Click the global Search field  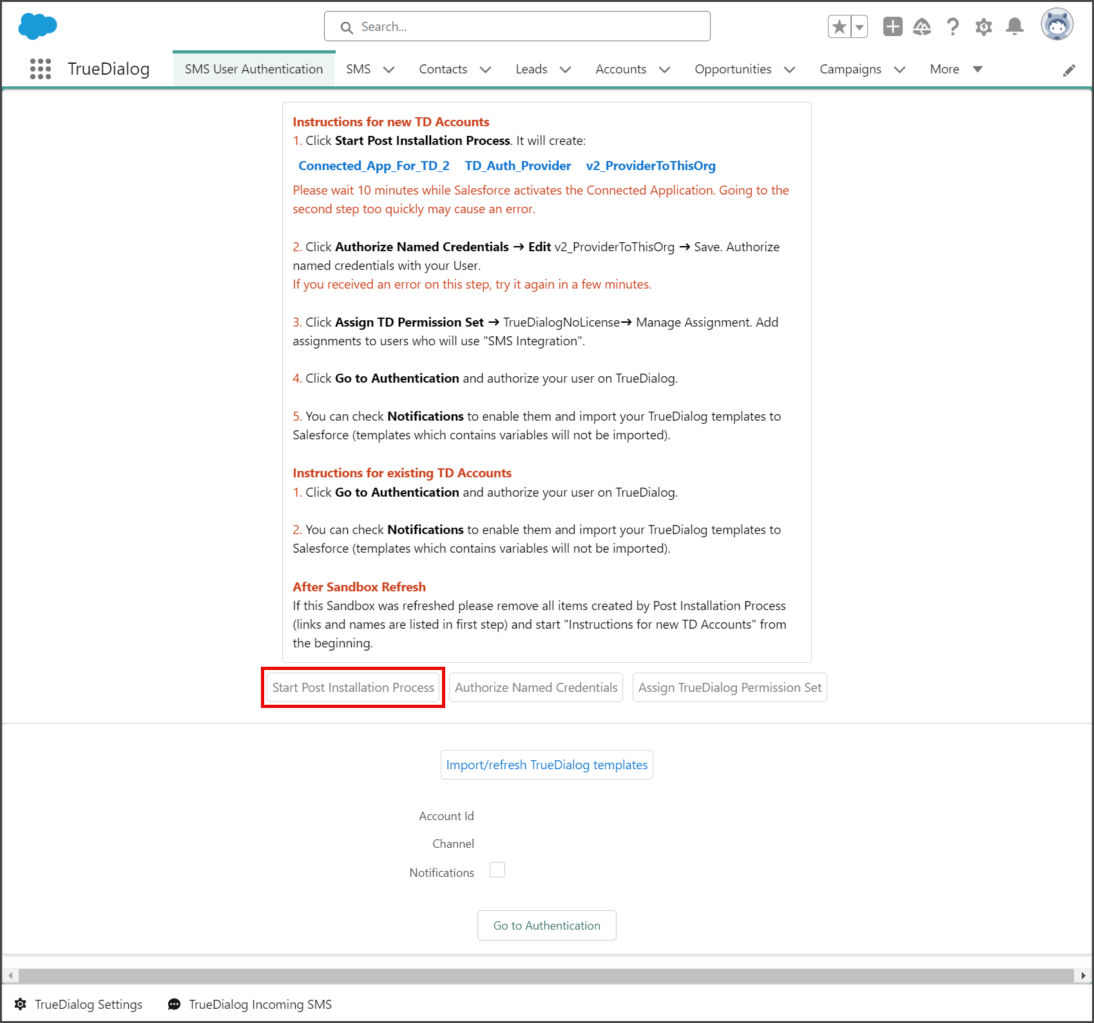click(517, 26)
